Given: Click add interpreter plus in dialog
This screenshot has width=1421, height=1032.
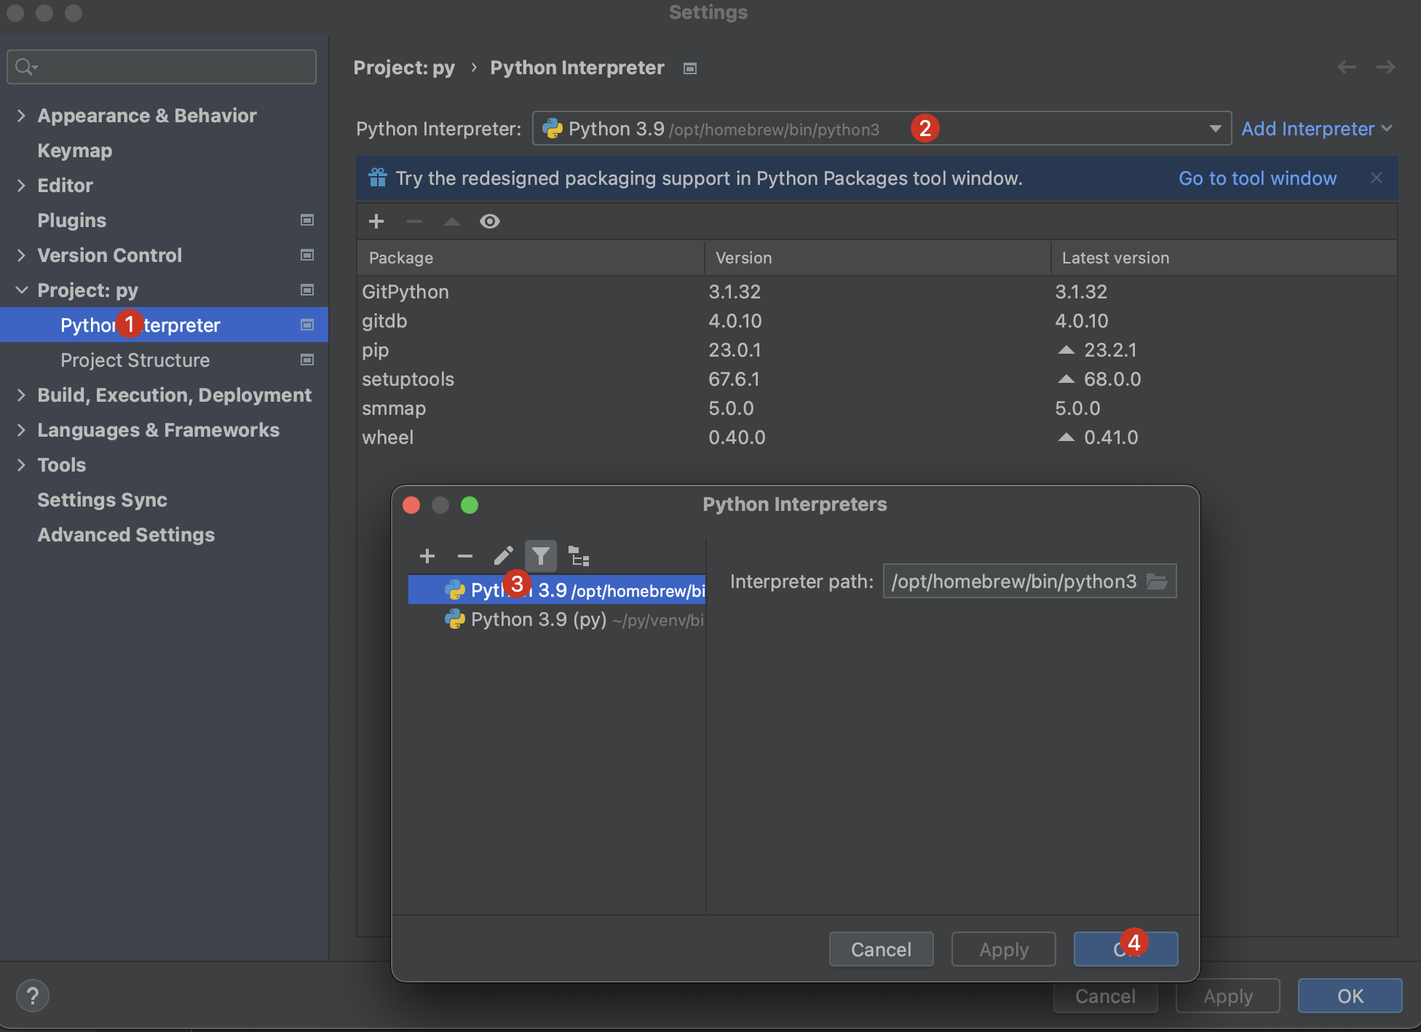Looking at the screenshot, I should [x=427, y=557].
